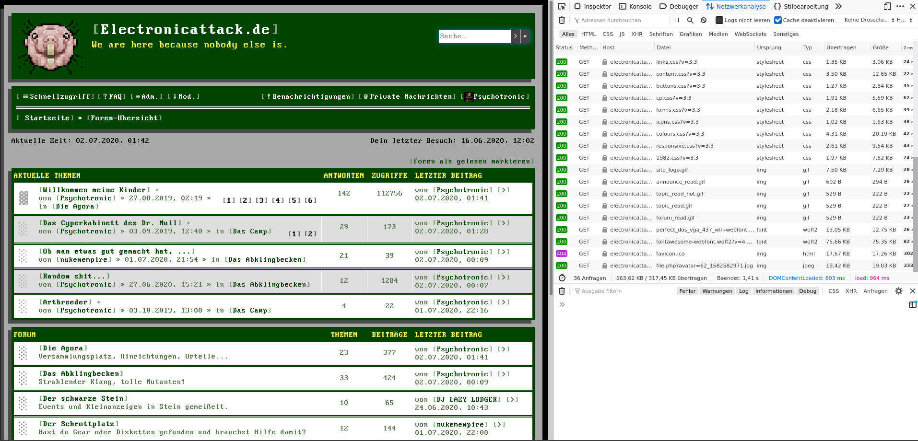The width and height of the screenshot is (918, 441).
Task: Activate the element picker tool
Action: click(562, 6)
